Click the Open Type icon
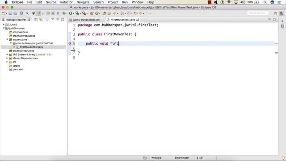Screen dimensions: 286x161 point(104,13)
